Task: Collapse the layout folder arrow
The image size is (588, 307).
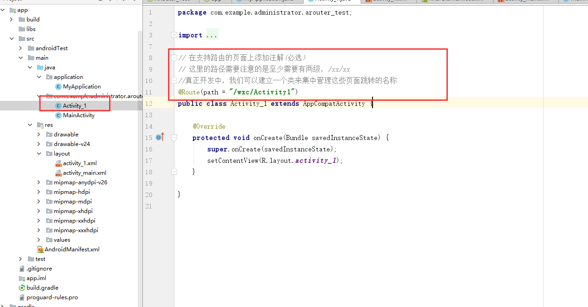Action: (x=39, y=154)
